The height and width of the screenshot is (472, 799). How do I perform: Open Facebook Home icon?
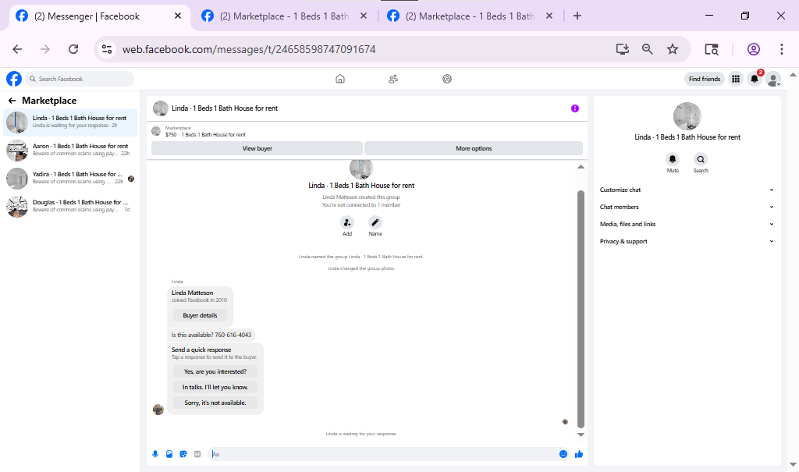(340, 79)
